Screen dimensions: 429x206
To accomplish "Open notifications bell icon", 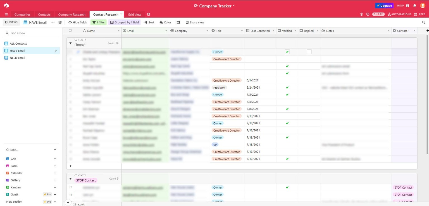I will tap(415, 6).
